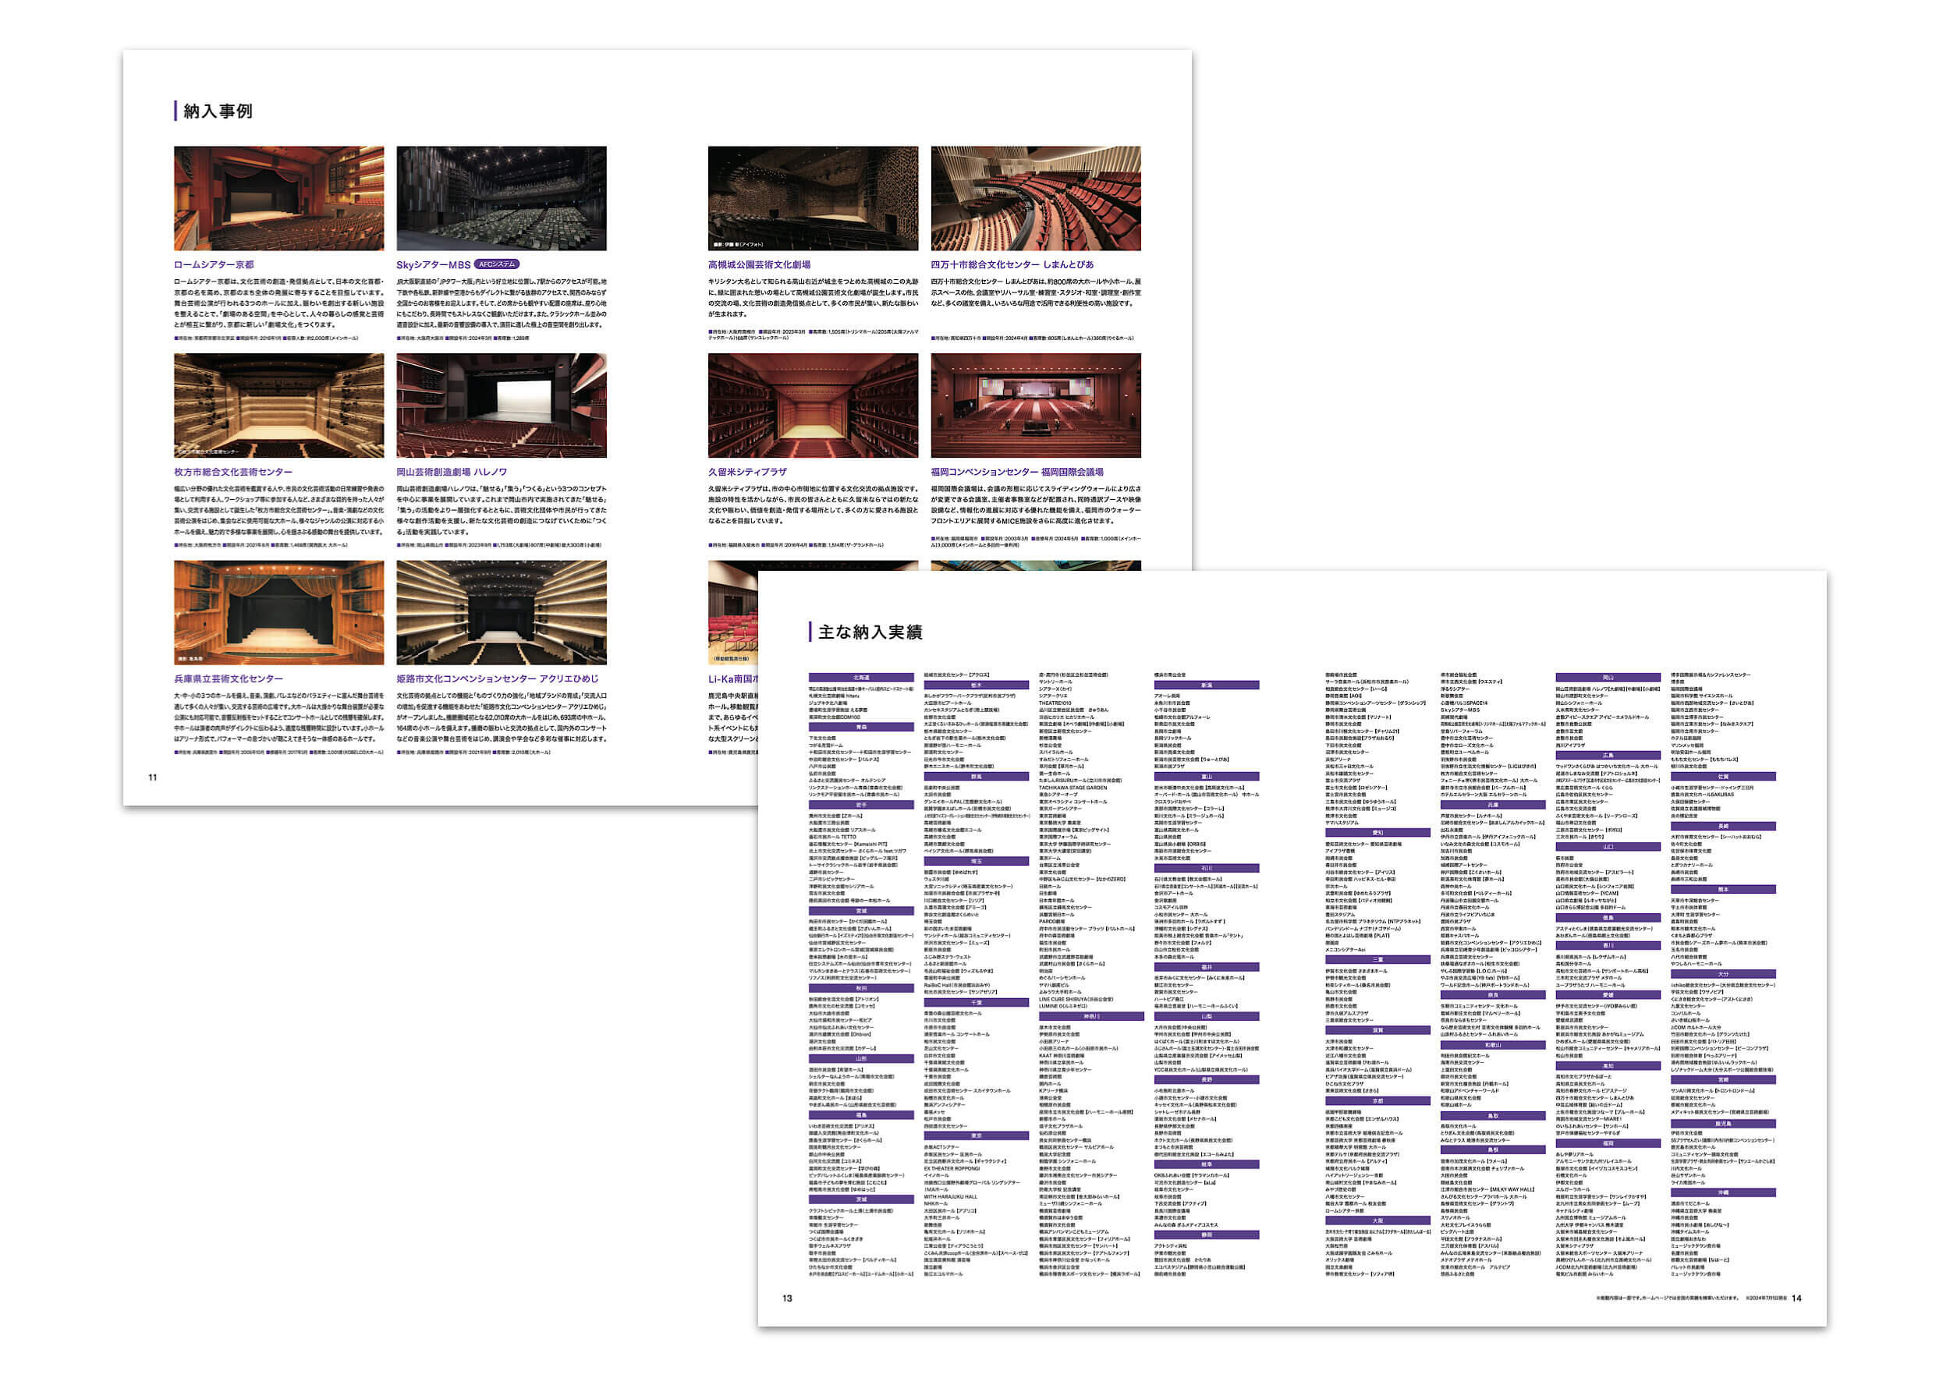1950x1378 pixels.
Task: Click the 四万十市総合文化センター しまんとぴあ title
Action: click(1012, 265)
